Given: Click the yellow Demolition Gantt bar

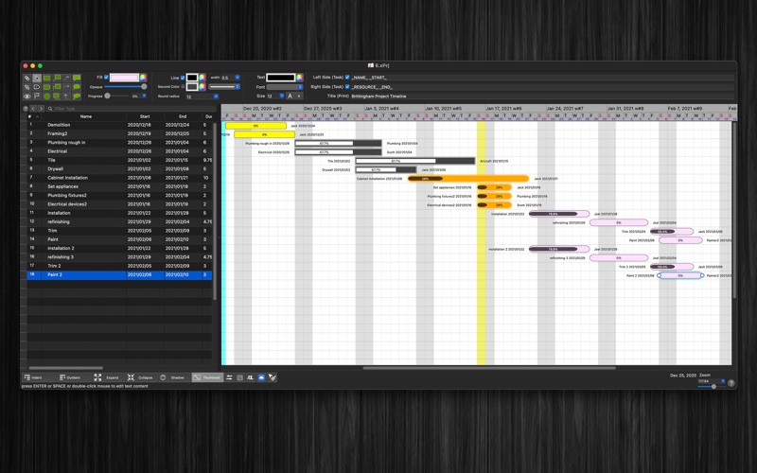Looking at the screenshot, I should (x=255, y=126).
